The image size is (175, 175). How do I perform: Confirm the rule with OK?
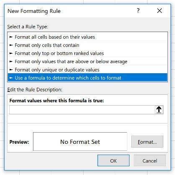pos(113,160)
